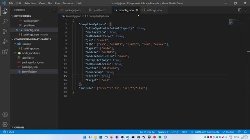This screenshot has width=250, height=140.
Task: Open the Extensions view
Action: coord(5,52)
